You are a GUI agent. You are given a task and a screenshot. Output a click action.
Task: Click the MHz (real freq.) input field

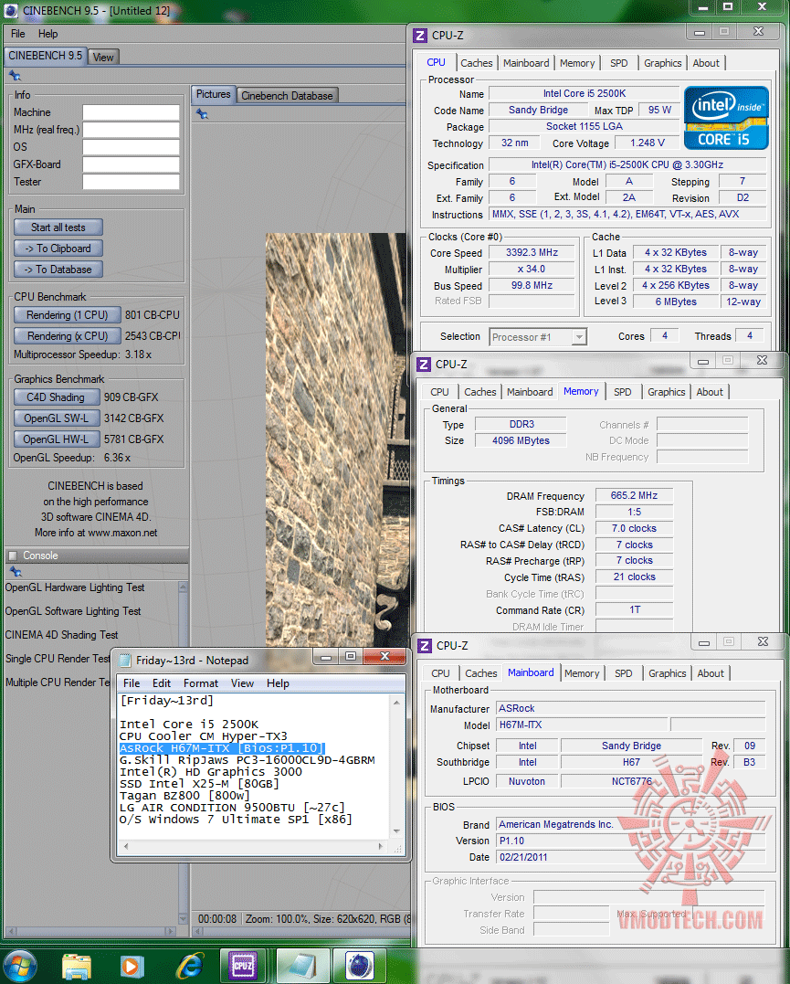tap(132, 130)
